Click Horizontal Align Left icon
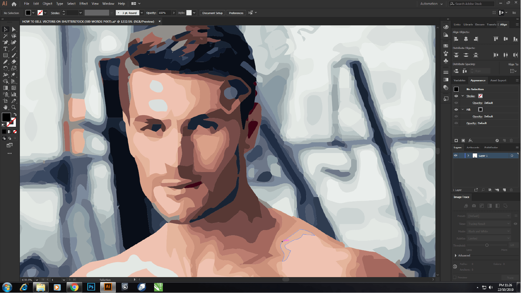Screen dimensions: 521x293 click(x=456, y=39)
